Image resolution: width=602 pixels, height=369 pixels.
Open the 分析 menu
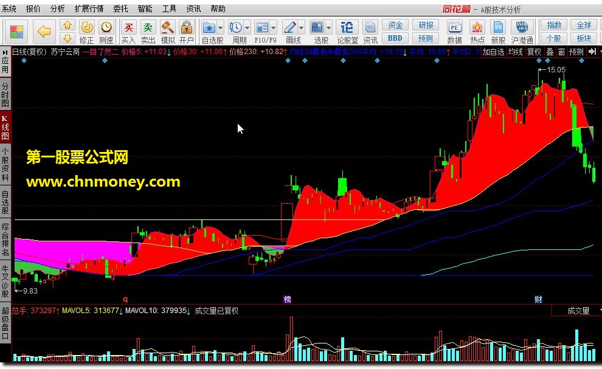pos(58,9)
